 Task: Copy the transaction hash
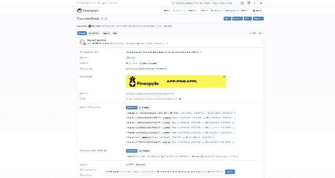pyautogui.click(x=201, y=52)
